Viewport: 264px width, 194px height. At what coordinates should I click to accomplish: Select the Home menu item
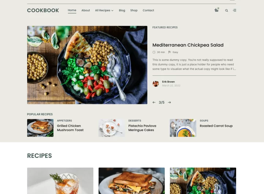72,10
